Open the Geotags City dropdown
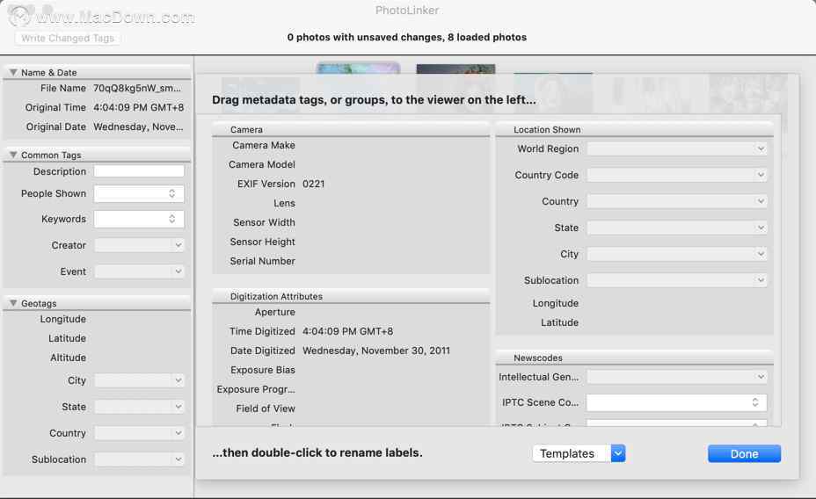 pyautogui.click(x=139, y=380)
